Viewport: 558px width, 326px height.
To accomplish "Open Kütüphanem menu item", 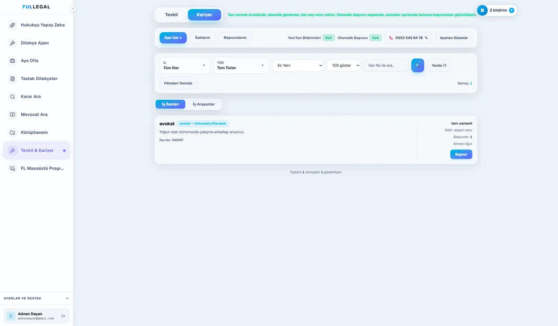I will click(x=36, y=132).
